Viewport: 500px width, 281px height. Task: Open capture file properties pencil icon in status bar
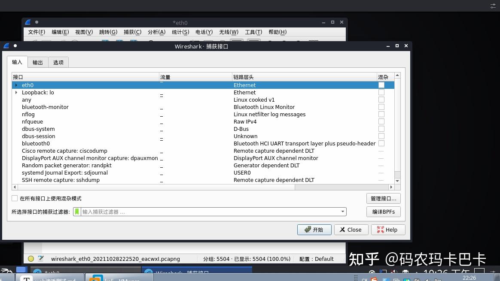40,258
